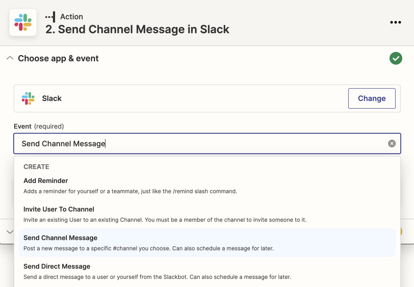414x287 pixels.
Task: Click the Slack app name text
Action: coord(52,98)
